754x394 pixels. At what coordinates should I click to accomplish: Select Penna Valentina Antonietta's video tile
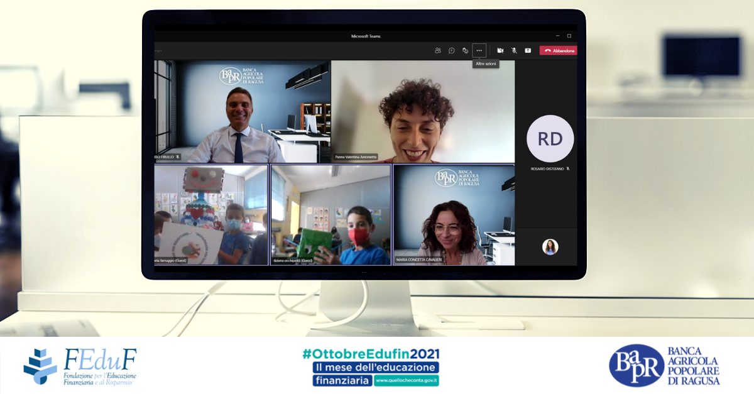pyautogui.click(x=423, y=112)
